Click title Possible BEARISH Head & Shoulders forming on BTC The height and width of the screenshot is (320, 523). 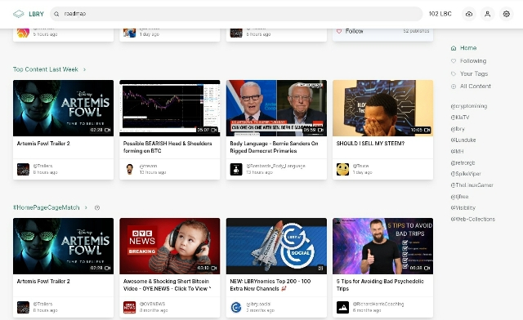click(x=168, y=147)
